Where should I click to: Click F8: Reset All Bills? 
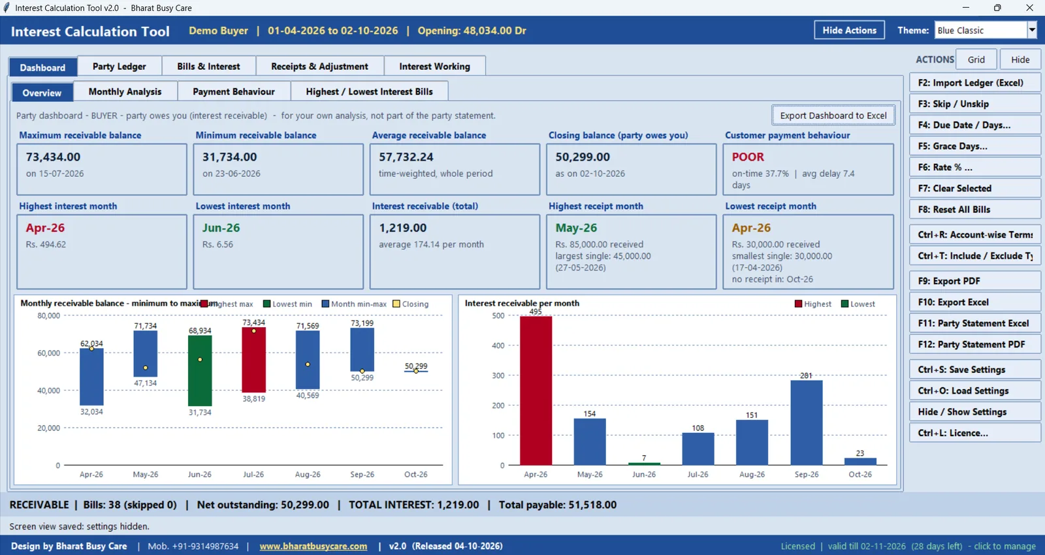(975, 210)
